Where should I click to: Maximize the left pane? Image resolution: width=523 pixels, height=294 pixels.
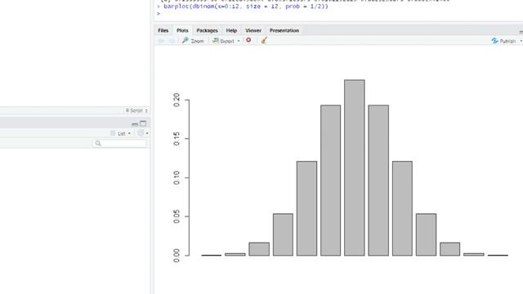pos(143,123)
